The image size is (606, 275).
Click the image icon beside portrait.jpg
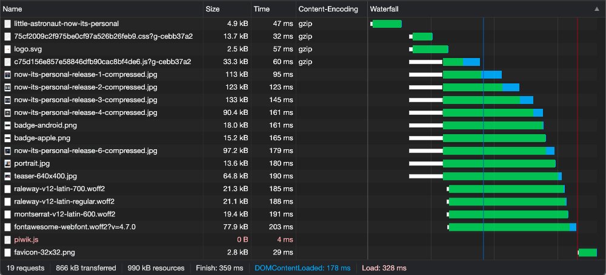pos(8,163)
